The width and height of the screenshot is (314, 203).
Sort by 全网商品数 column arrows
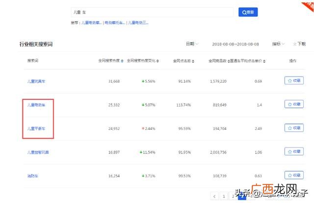[229, 61]
